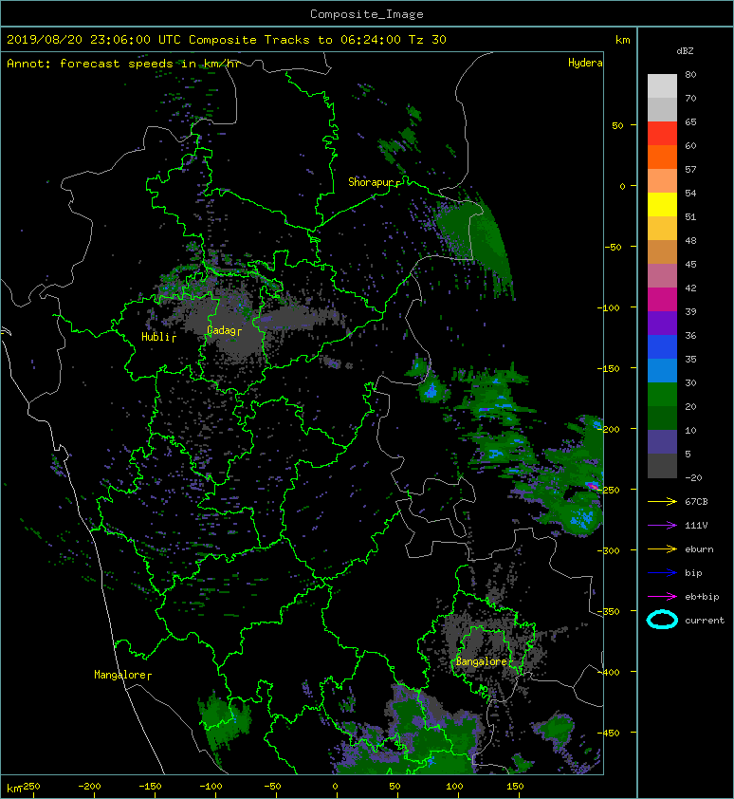The width and height of the screenshot is (734, 799).
Task: Click the magenta 39-42 dBZ swatch
Action: point(662,299)
